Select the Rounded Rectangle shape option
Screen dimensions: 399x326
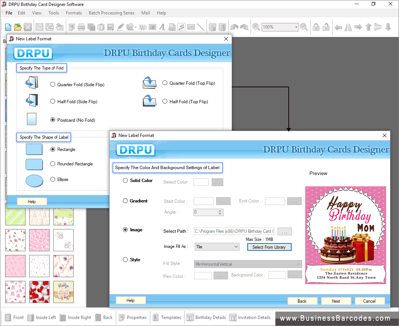[x=53, y=164]
